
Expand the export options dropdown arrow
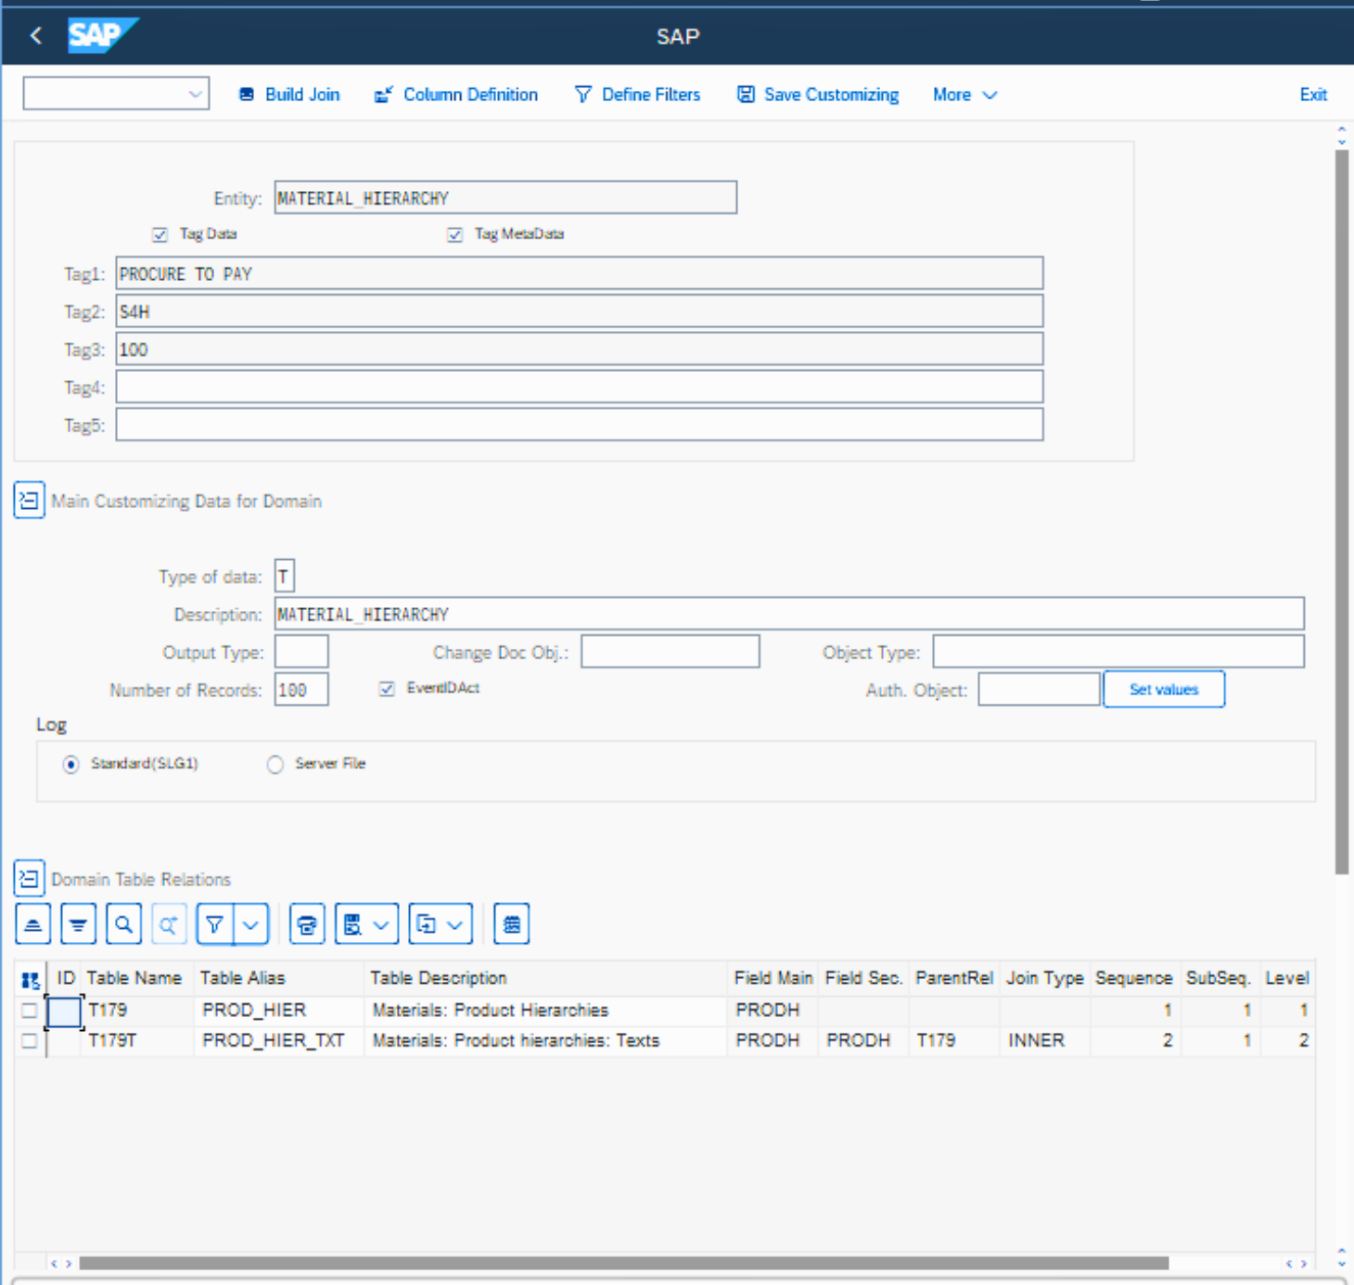click(x=454, y=924)
